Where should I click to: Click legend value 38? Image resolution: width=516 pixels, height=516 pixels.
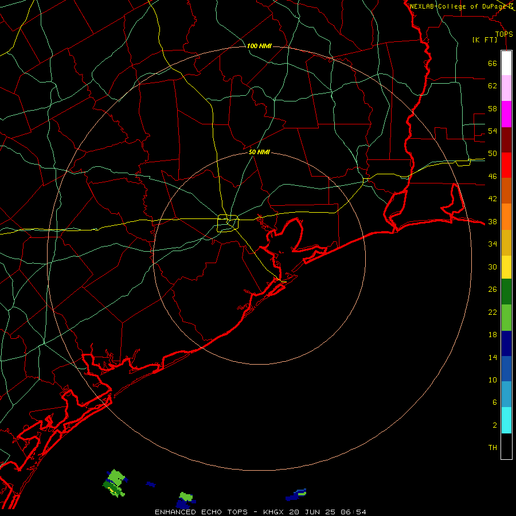click(492, 221)
